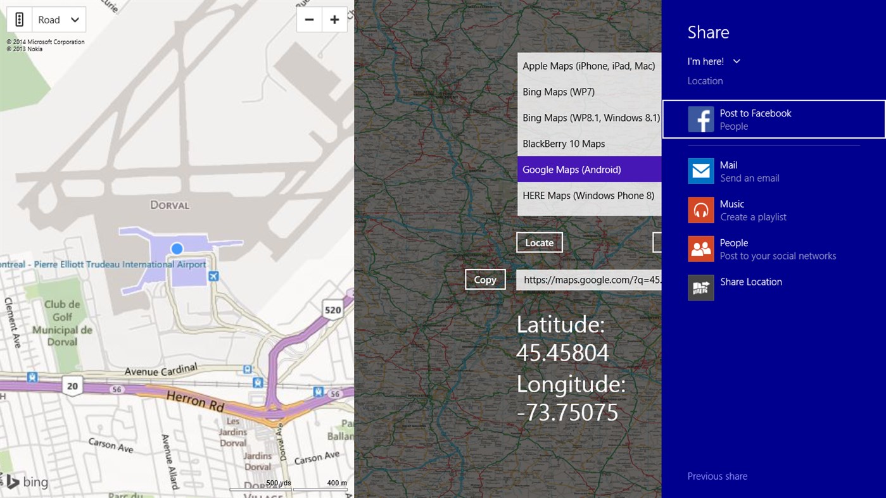Click the People icon to post to social networks
886x498 pixels.
700,249
